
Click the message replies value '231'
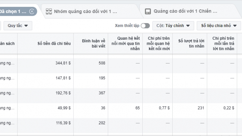[201, 108]
